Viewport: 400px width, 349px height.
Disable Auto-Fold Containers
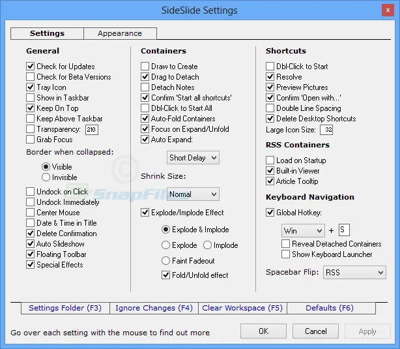tap(145, 119)
